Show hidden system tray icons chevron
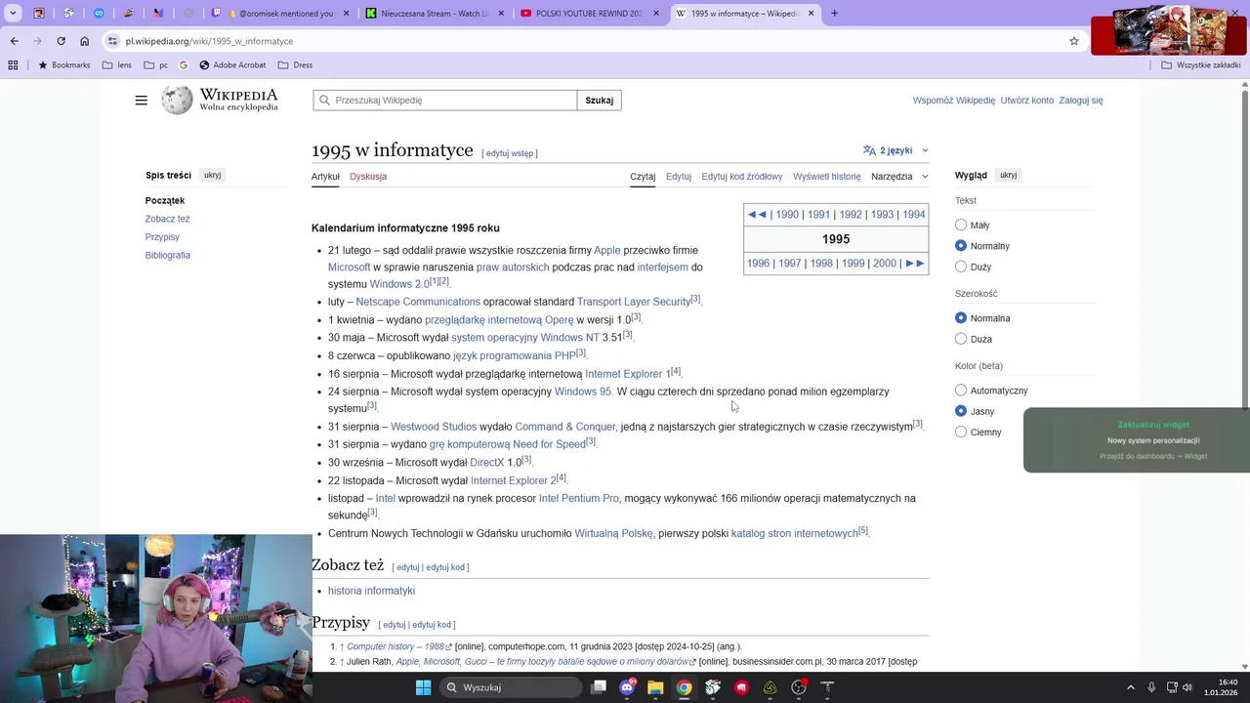The image size is (1250, 703). pos(1131,687)
